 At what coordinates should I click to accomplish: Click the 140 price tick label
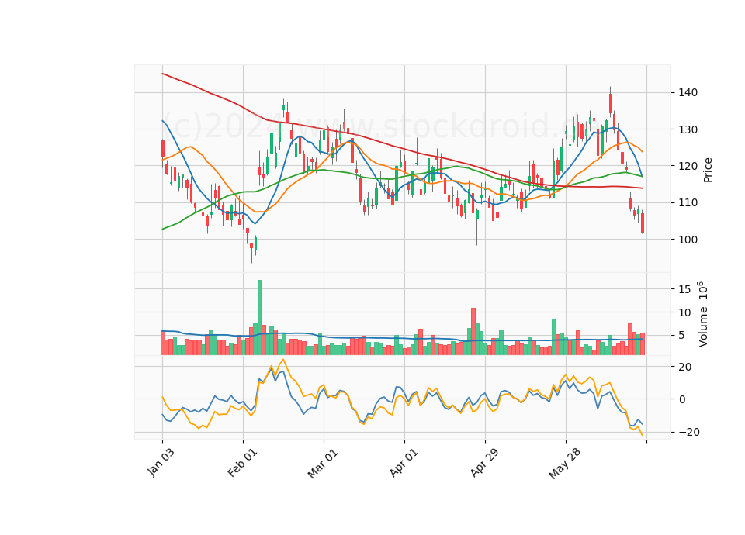tap(688, 92)
